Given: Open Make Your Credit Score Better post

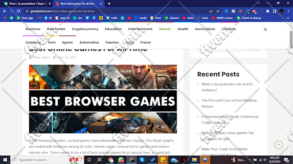Looking at the screenshot, I should pyautogui.click(x=224, y=152).
